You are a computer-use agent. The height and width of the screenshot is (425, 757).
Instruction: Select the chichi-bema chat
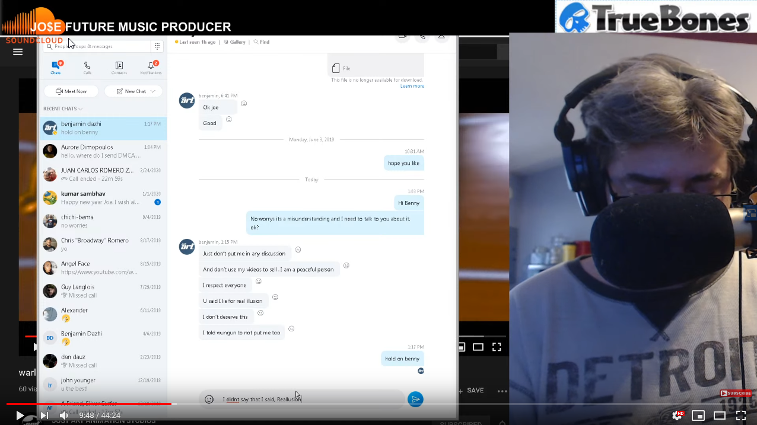point(103,221)
